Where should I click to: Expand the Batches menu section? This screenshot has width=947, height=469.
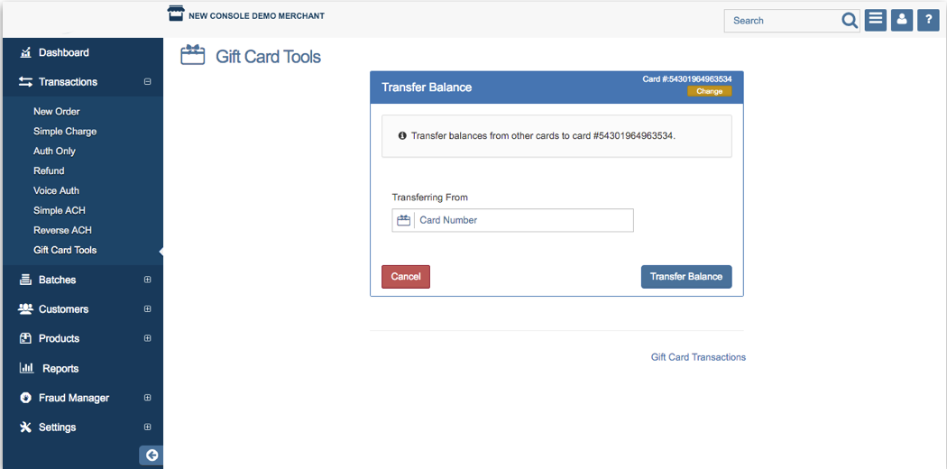click(148, 280)
